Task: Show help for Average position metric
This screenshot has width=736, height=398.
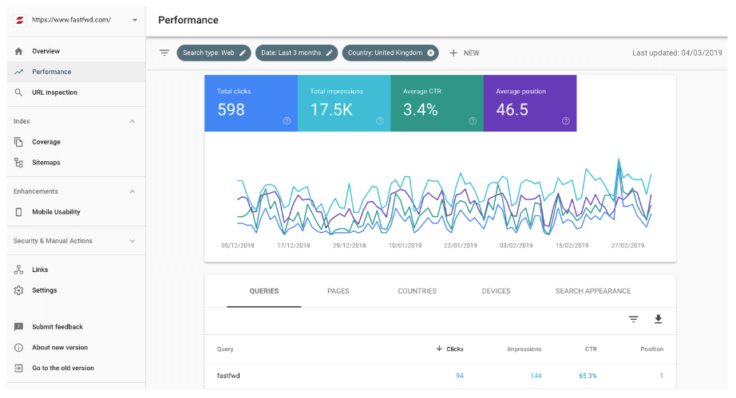Action: pyautogui.click(x=566, y=121)
